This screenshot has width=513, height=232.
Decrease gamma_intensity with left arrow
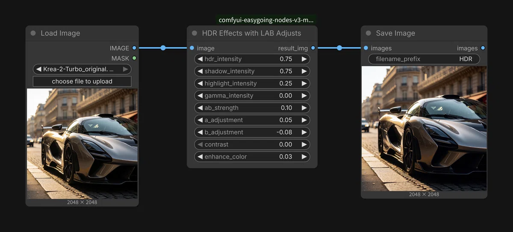point(200,96)
